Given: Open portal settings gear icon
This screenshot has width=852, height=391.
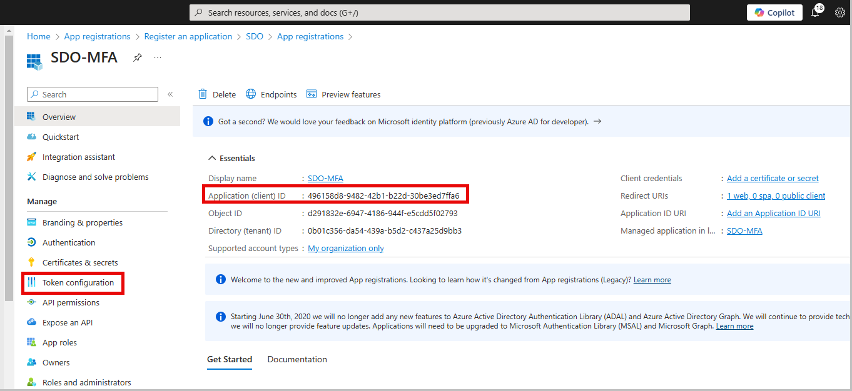Looking at the screenshot, I should click(840, 12).
